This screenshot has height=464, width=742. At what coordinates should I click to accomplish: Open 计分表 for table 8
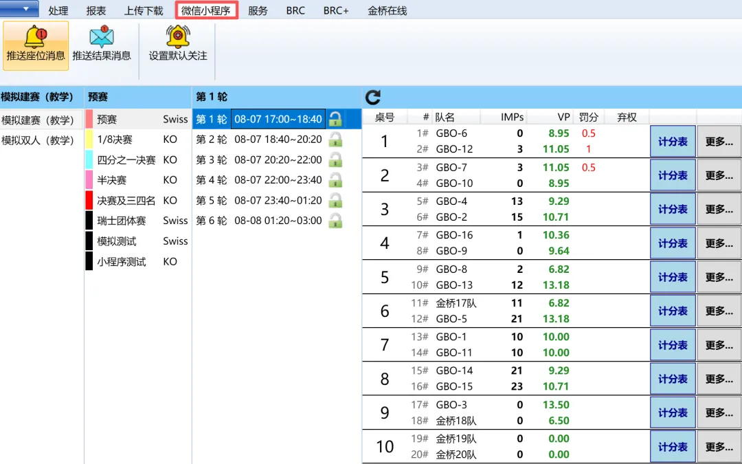[673, 379]
